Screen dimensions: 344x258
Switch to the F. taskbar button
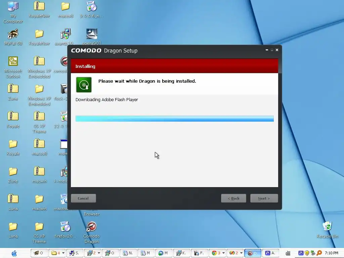tap(199, 253)
